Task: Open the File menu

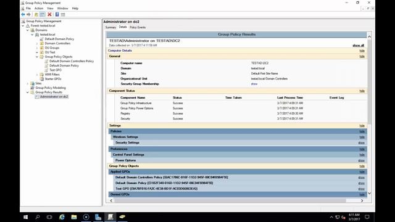Action: (x=28, y=8)
